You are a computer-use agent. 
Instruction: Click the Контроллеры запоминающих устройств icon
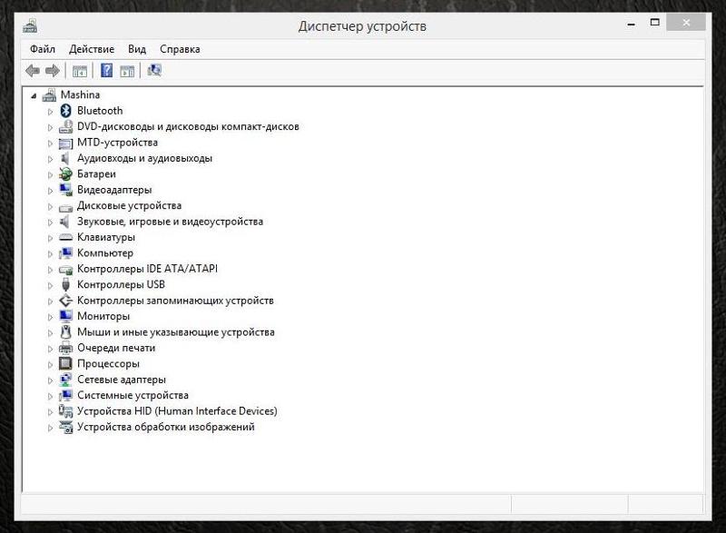65,301
